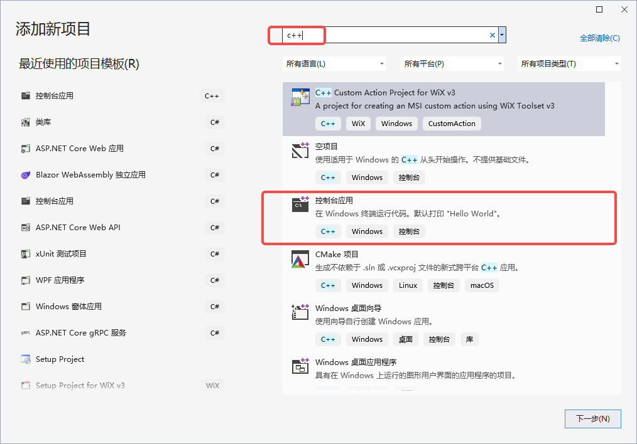Select recent template WPF 应用程序
Viewport: 637px width, 444px height.
point(122,280)
